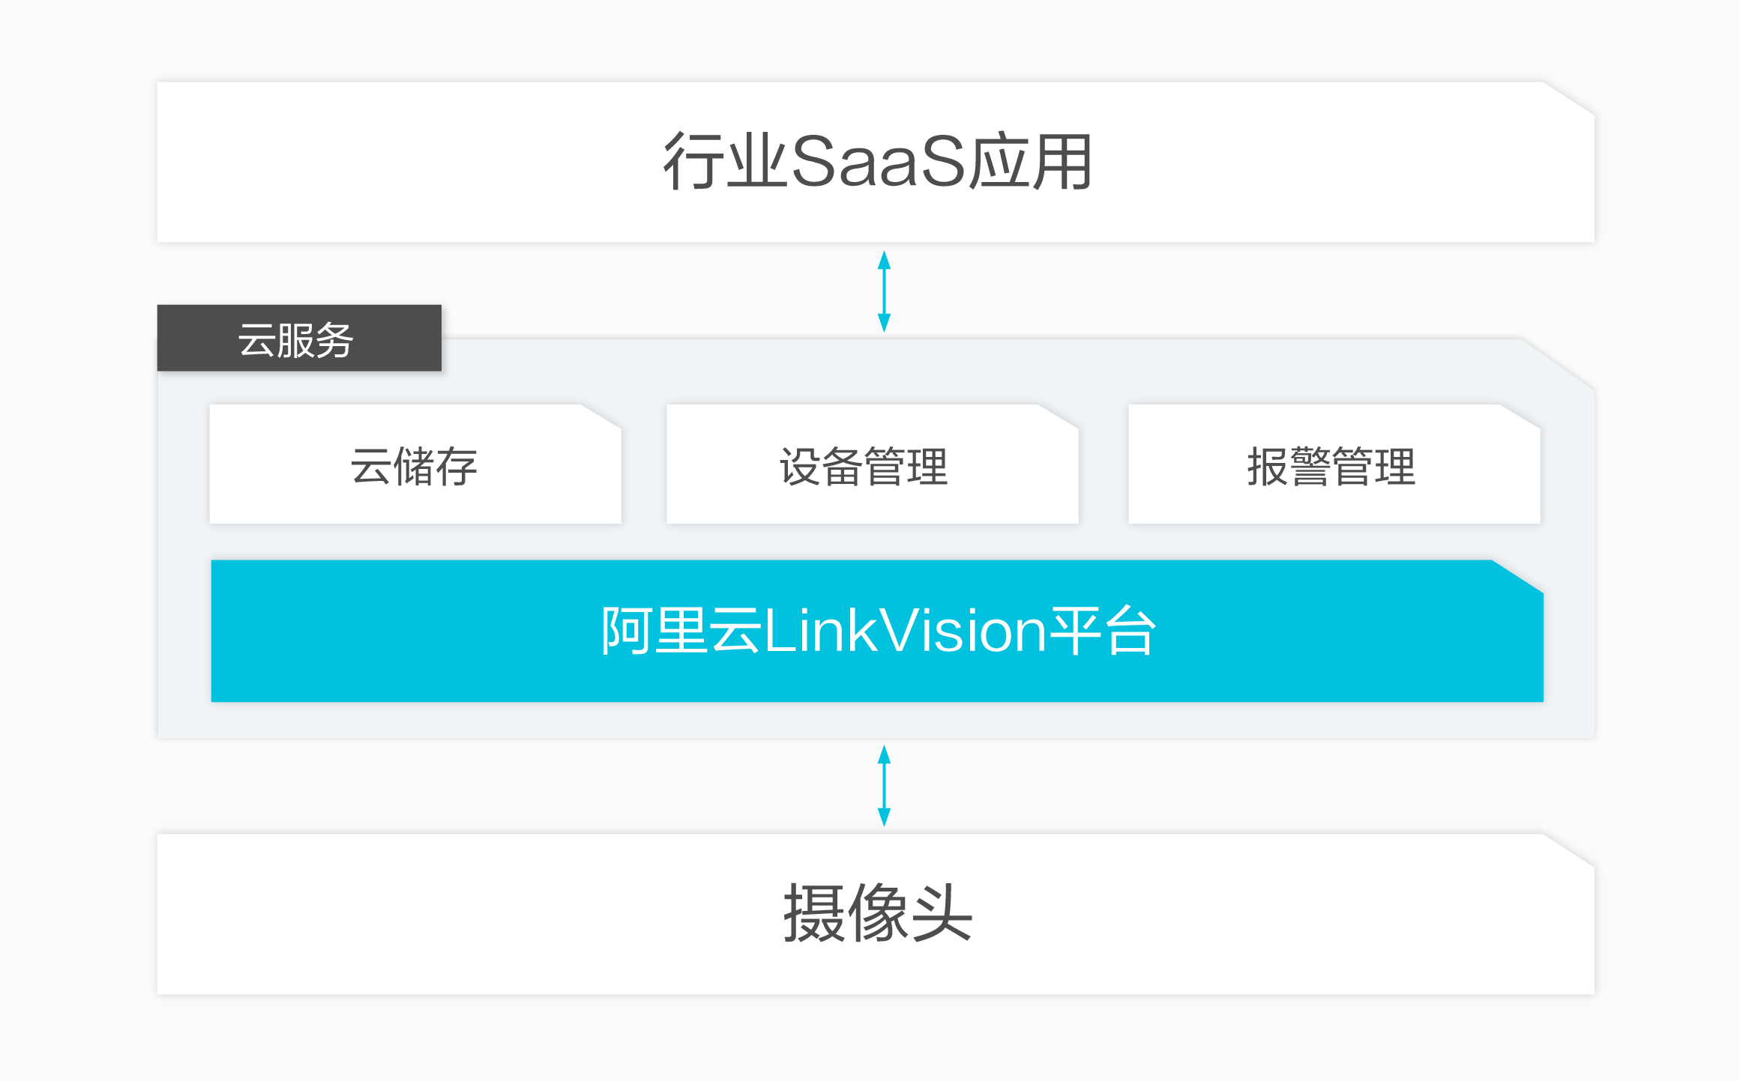Click the 阿里云LinkVision平台 label text
The image size is (1740, 1081).
[878, 631]
